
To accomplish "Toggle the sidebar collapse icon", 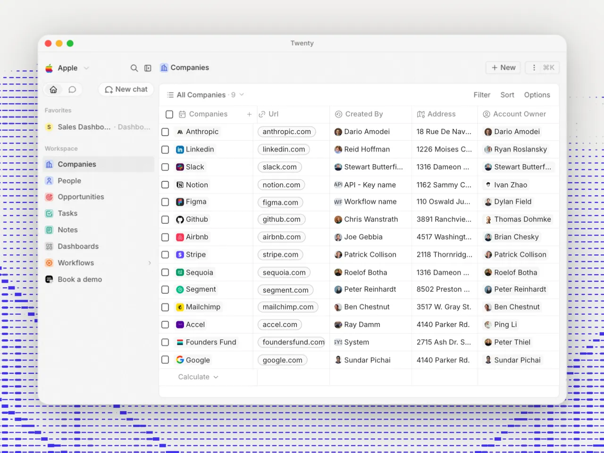I will (148, 68).
